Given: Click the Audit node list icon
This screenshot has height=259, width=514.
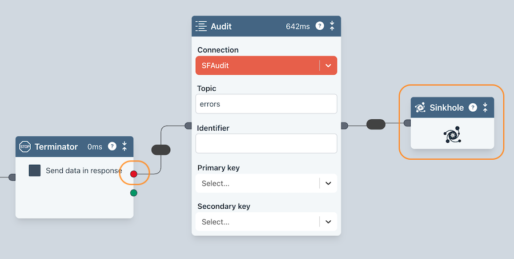Looking at the screenshot, I should (201, 26).
